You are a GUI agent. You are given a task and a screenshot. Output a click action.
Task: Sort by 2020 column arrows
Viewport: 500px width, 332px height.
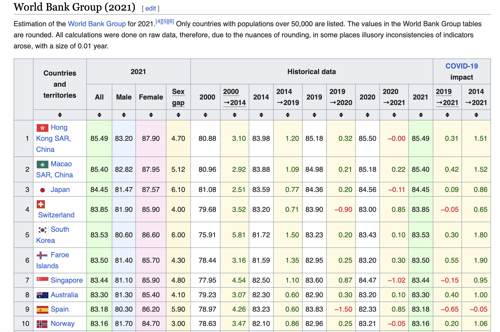click(x=368, y=115)
